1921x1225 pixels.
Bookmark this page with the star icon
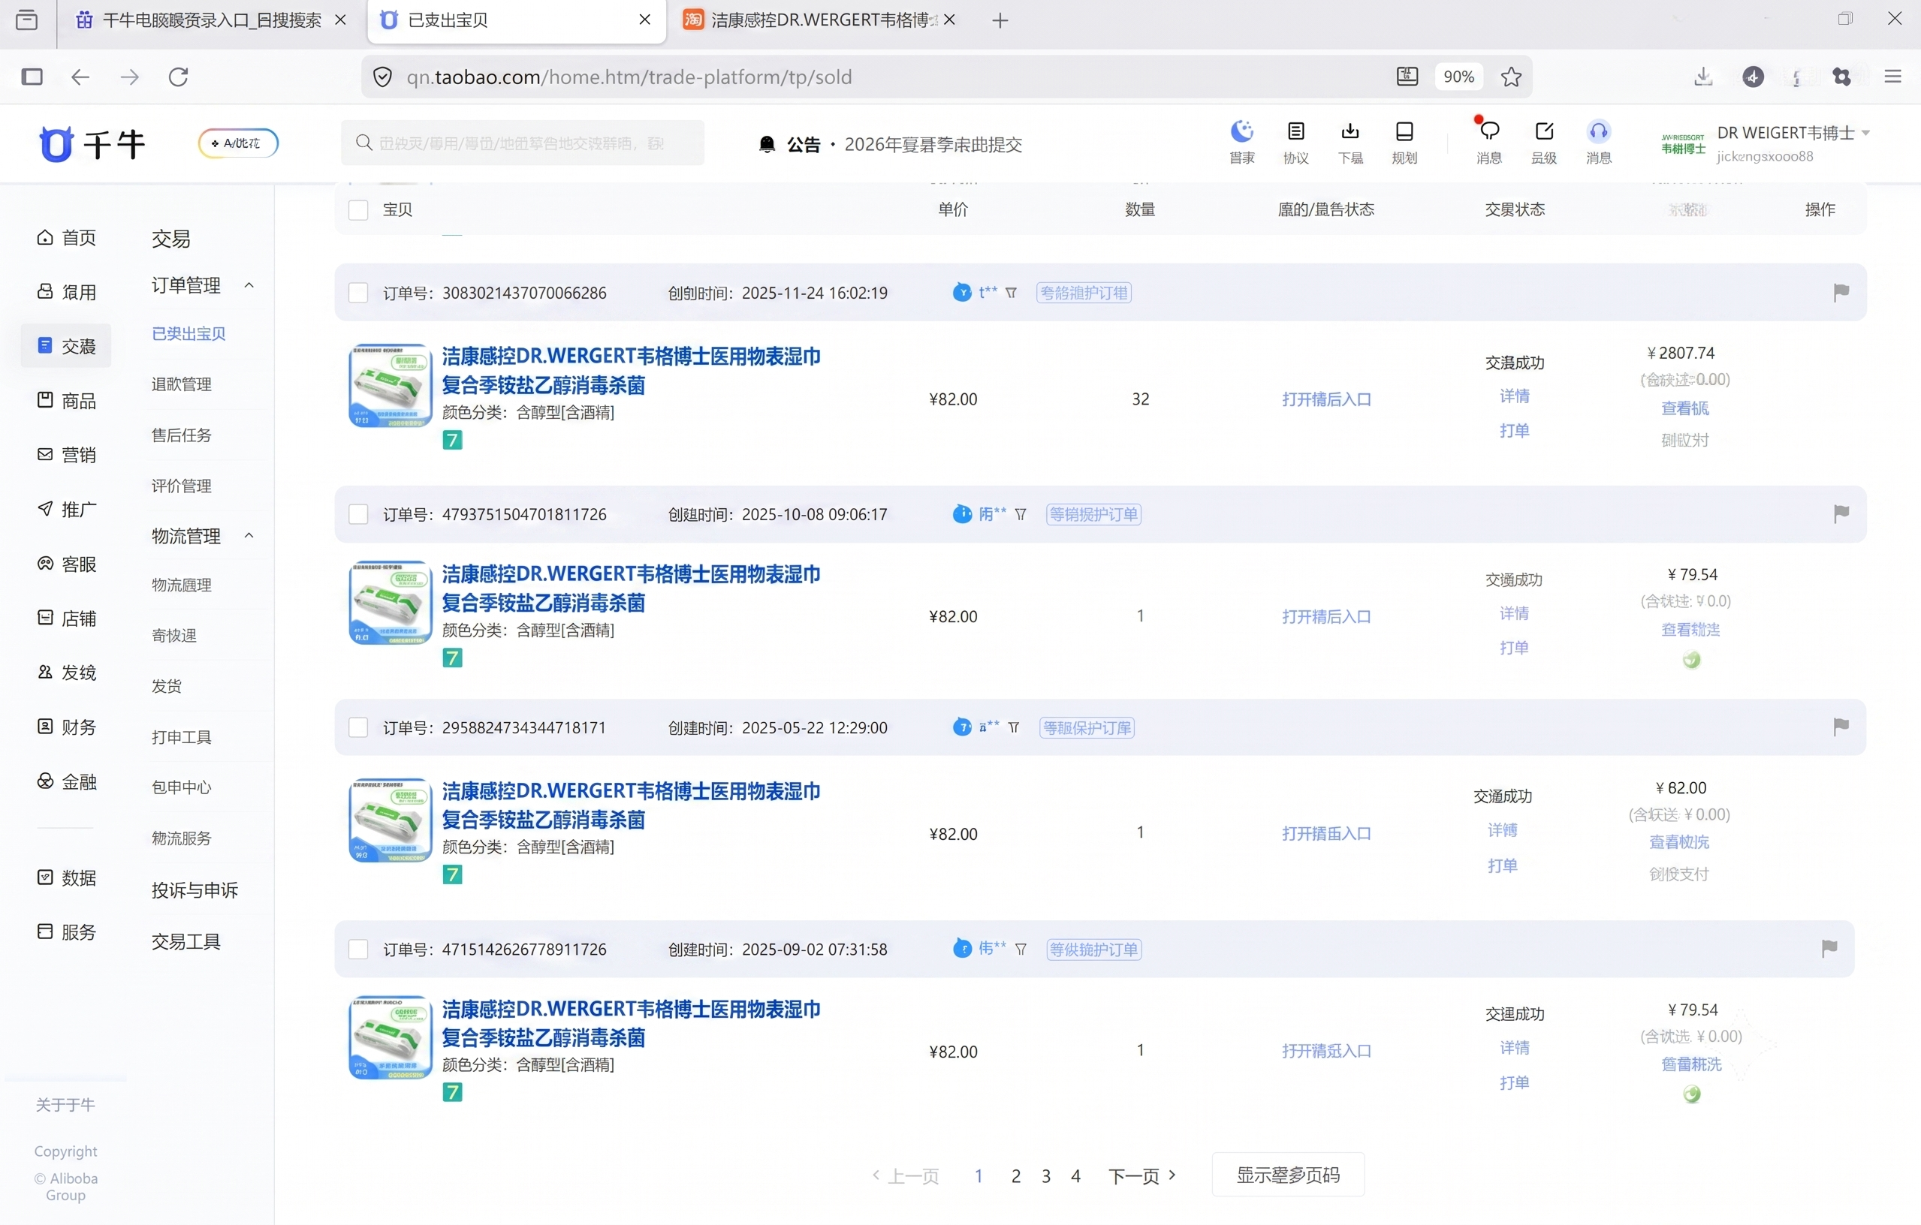[x=1510, y=77]
